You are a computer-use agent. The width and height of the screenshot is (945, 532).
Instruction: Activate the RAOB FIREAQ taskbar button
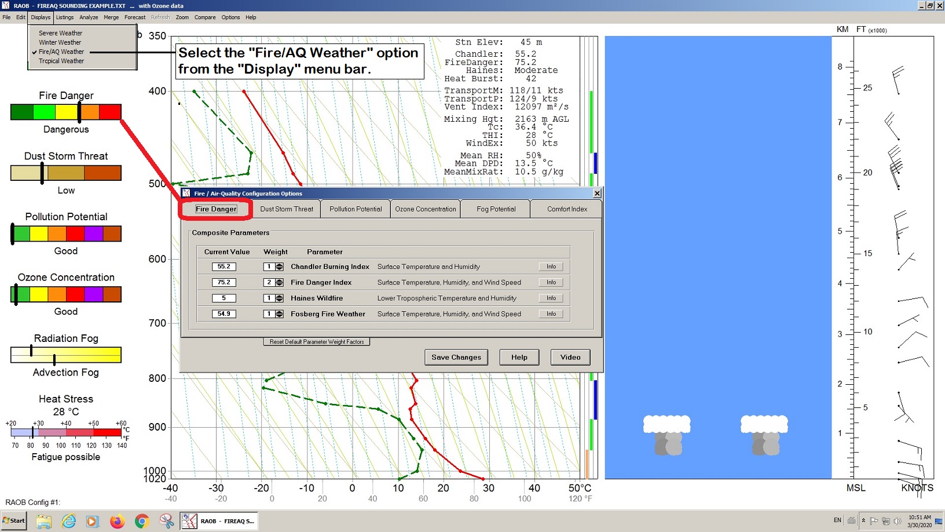pyautogui.click(x=218, y=521)
